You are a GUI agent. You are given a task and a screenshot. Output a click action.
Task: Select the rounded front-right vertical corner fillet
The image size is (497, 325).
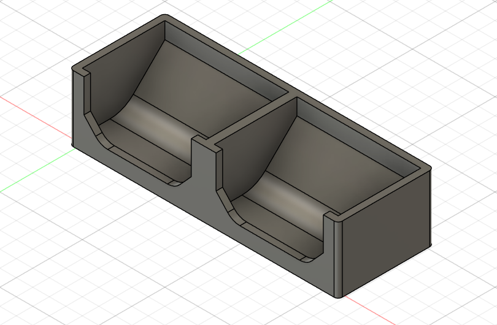click(x=338, y=260)
